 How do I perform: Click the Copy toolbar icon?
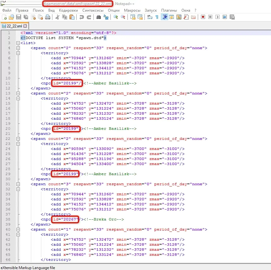(x=65, y=17)
